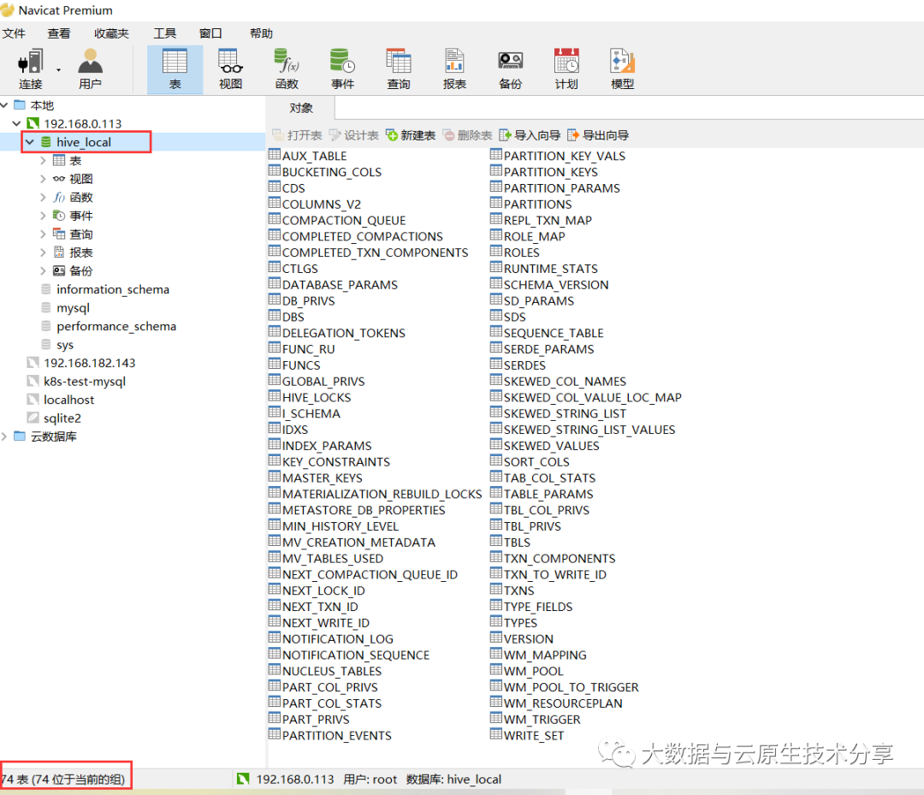The image size is (924, 795).
Task: Open the 工具 menu
Action: click(x=164, y=33)
